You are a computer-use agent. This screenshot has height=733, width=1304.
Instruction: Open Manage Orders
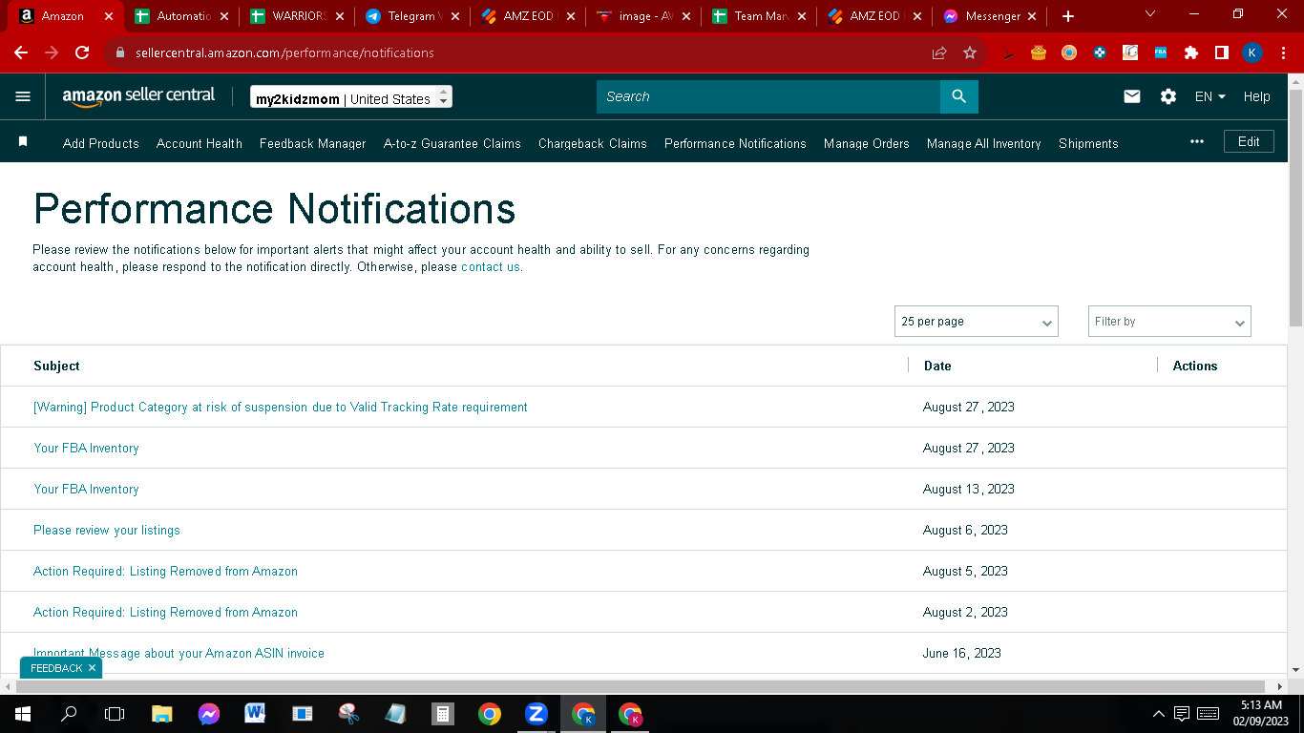[867, 143]
